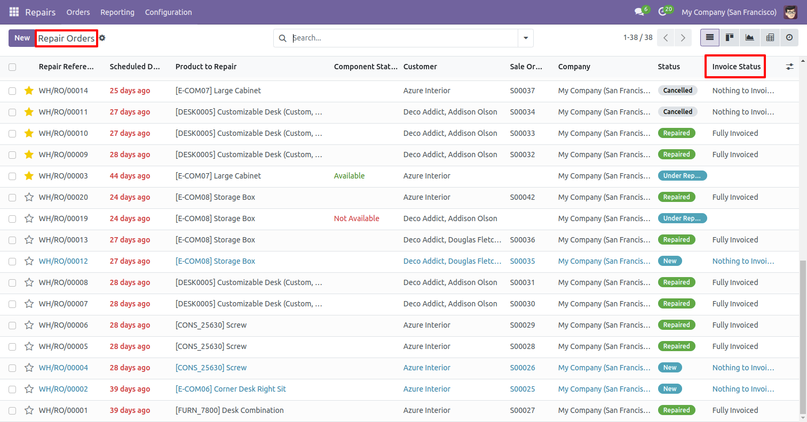Image resolution: width=807 pixels, height=422 pixels.
Task: Expand the search options dropdown arrow
Action: [526, 38]
